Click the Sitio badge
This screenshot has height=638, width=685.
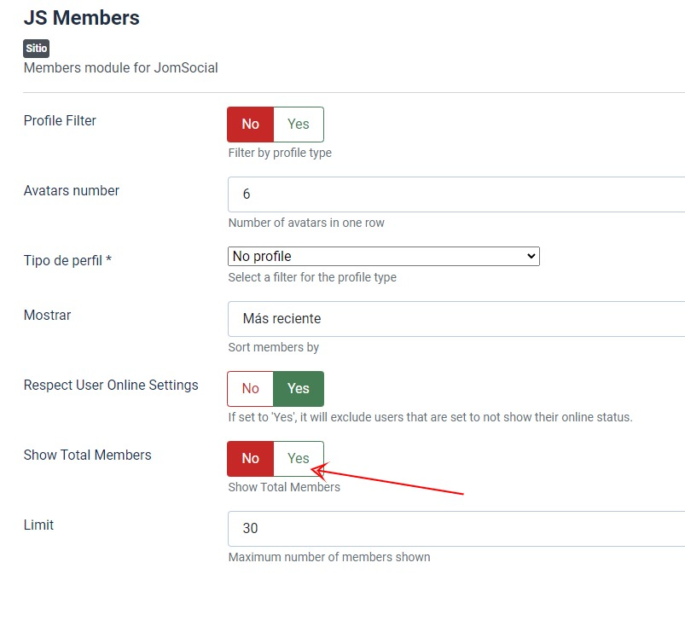36,49
